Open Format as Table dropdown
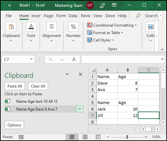The width and height of the screenshot is (167, 141). tap(122, 32)
